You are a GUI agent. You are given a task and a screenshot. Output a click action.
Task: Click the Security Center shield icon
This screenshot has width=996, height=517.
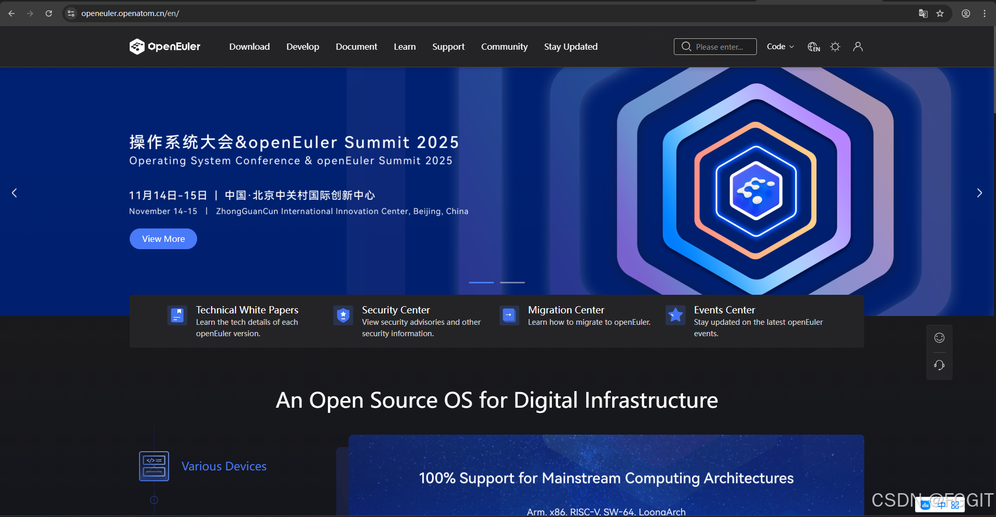coord(343,315)
